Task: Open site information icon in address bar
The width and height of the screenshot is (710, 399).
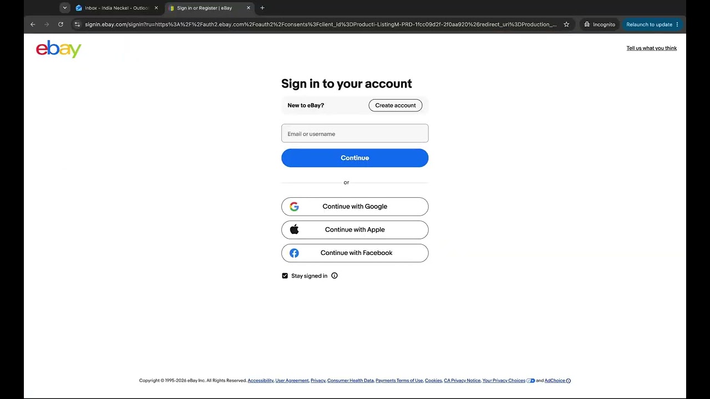Action: click(78, 24)
